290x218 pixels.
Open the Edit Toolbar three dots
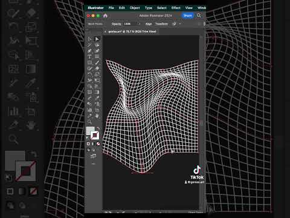click(x=94, y=163)
